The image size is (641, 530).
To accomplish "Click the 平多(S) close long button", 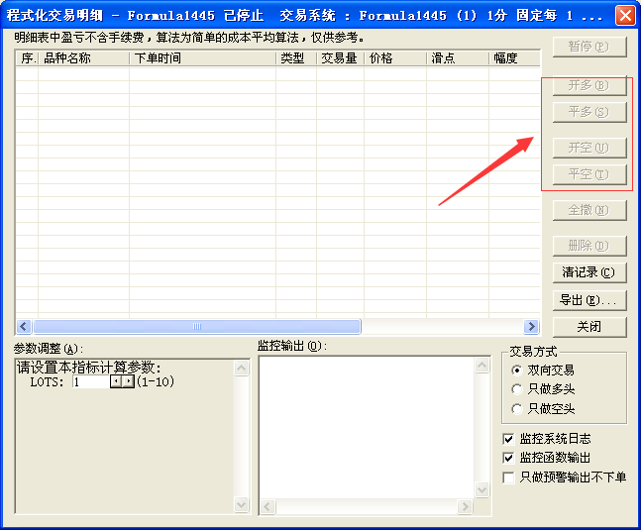I will click(589, 112).
